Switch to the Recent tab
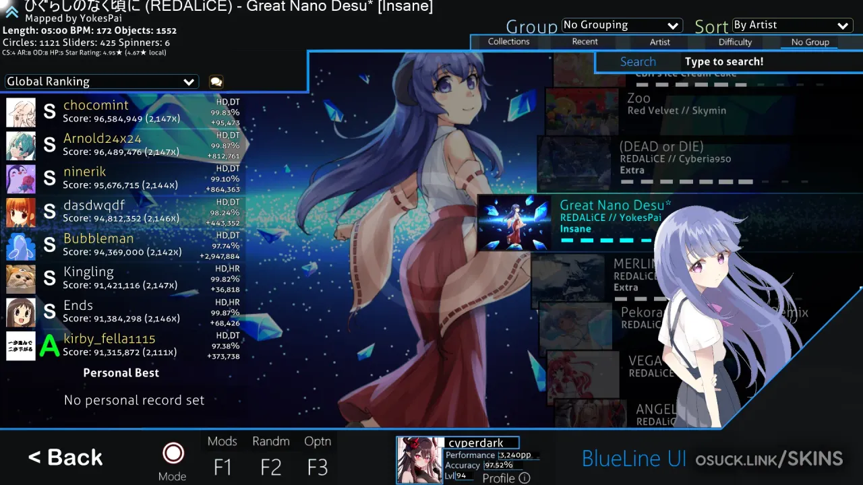 click(x=585, y=42)
